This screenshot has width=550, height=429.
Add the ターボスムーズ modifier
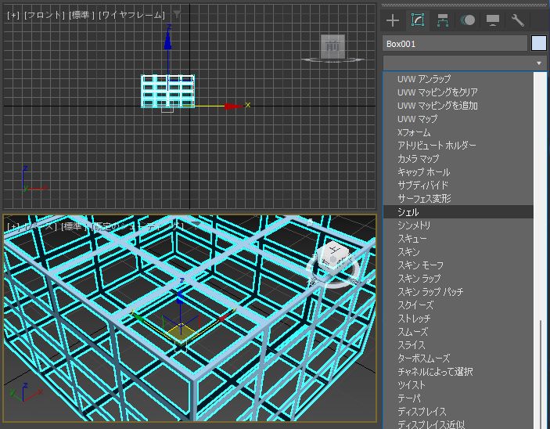(x=423, y=359)
